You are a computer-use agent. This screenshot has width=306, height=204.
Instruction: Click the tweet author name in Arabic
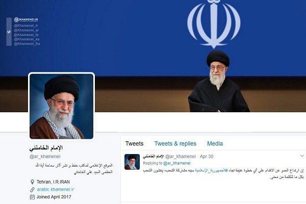pyautogui.click(x=153, y=157)
